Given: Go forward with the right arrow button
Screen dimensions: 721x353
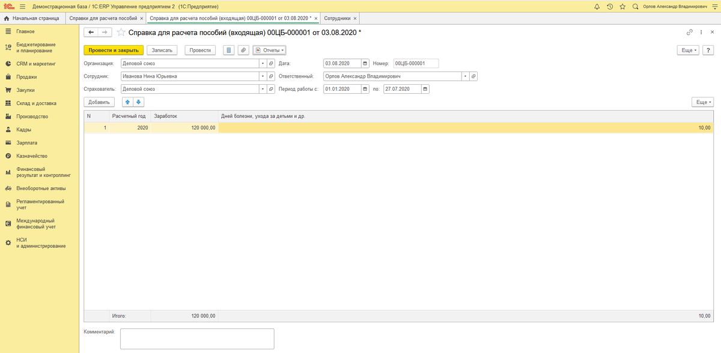Looking at the screenshot, I should click(x=104, y=32).
